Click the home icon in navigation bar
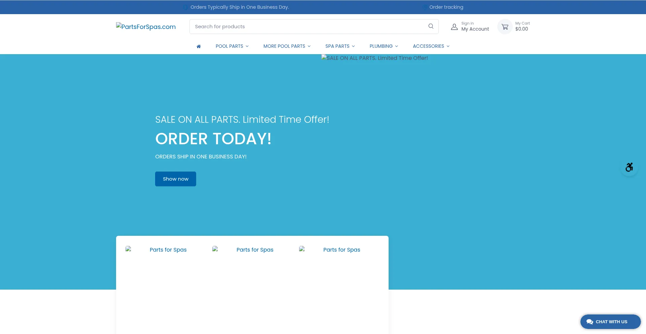The width and height of the screenshot is (646, 334). [x=199, y=46]
